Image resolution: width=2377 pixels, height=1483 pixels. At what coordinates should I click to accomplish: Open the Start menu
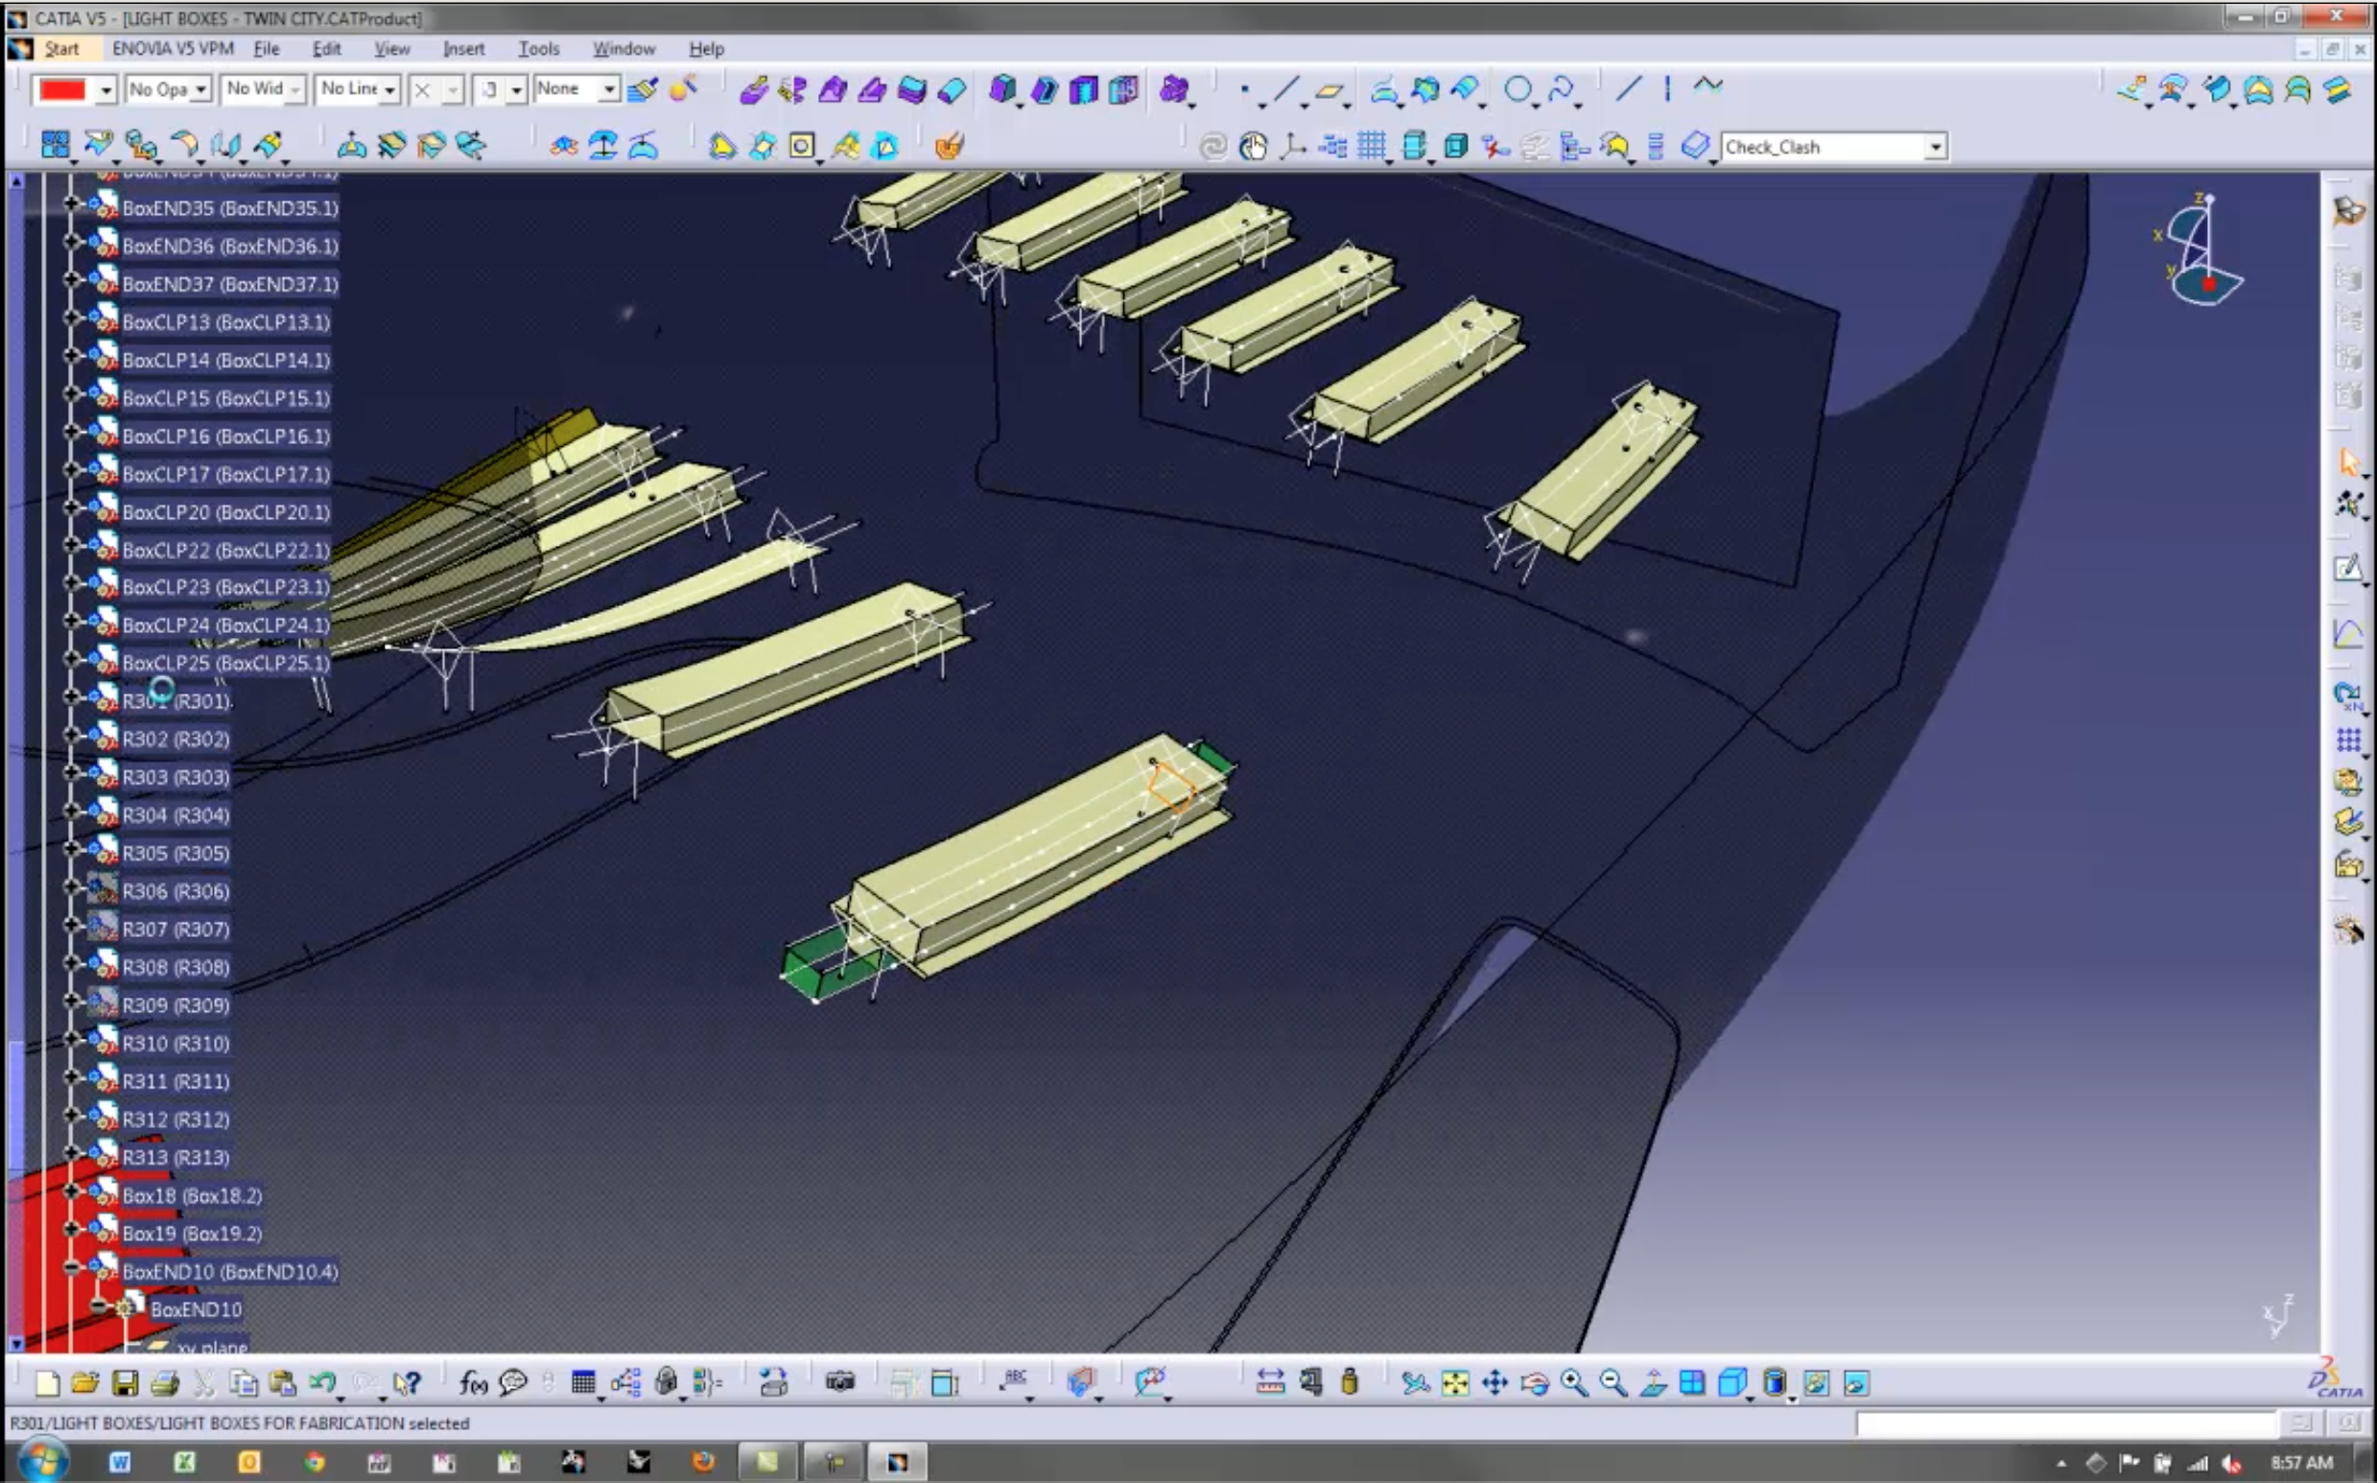[x=60, y=48]
